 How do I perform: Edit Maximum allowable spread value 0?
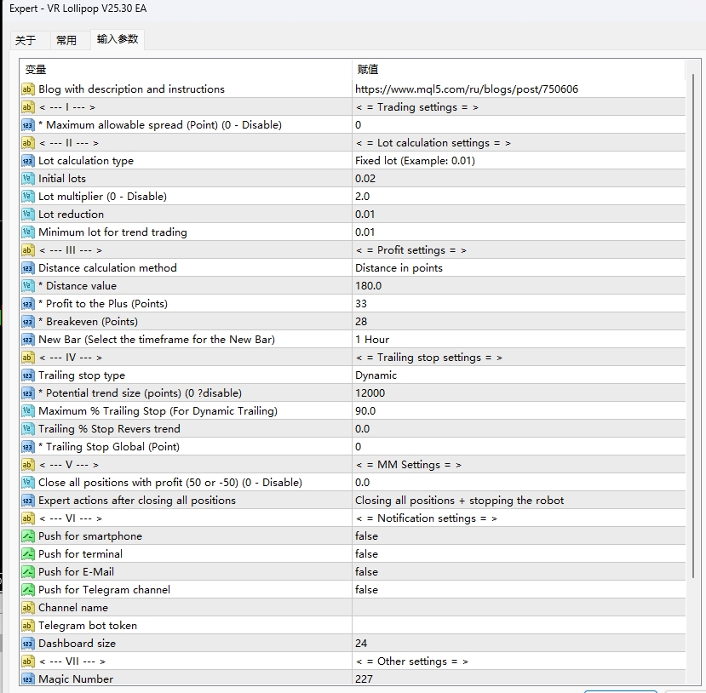[x=519, y=125]
